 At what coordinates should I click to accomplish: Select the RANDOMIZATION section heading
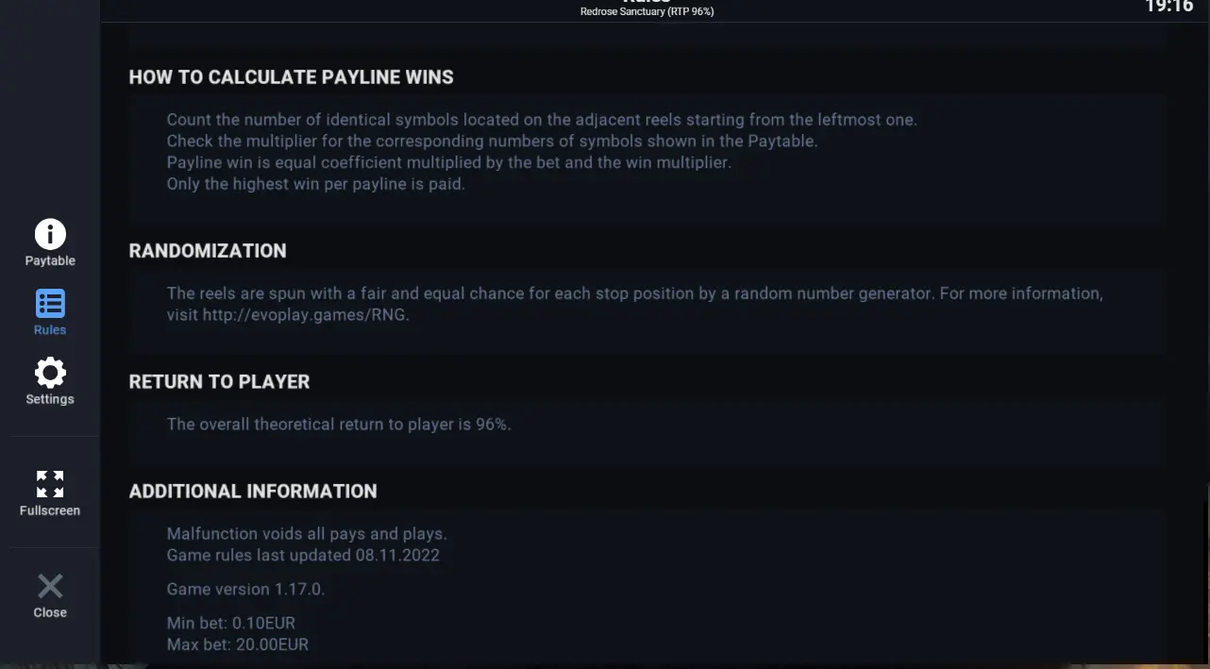[208, 251]
